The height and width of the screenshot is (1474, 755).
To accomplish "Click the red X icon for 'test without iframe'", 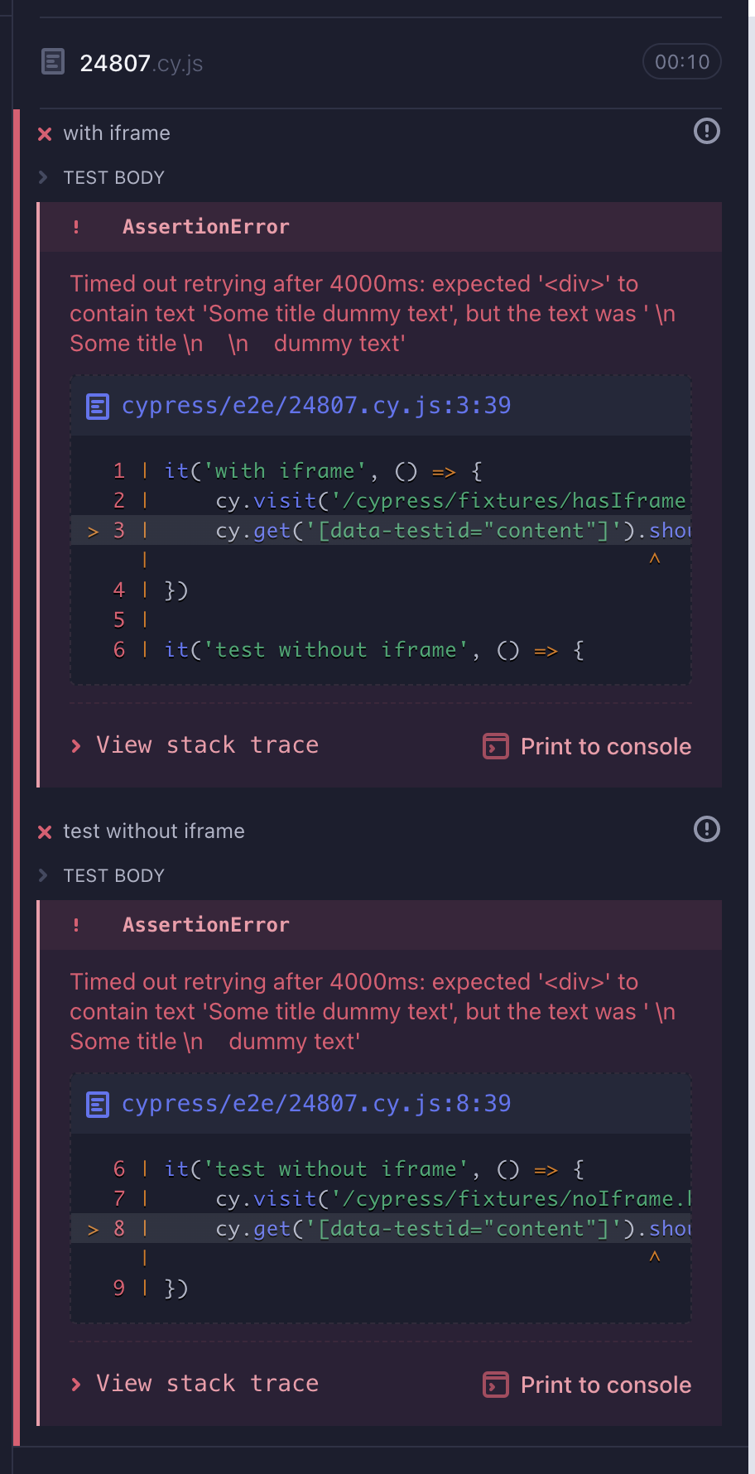I will [x=44, y=831].
